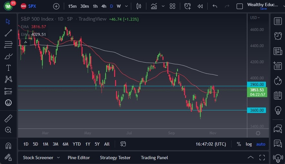Open the data window panel
Viewport: 285px width, 164px height.
(x=278, y=66)
